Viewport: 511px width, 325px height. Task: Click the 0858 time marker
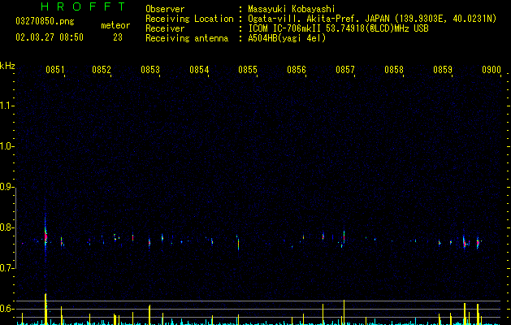pos(394,69)
